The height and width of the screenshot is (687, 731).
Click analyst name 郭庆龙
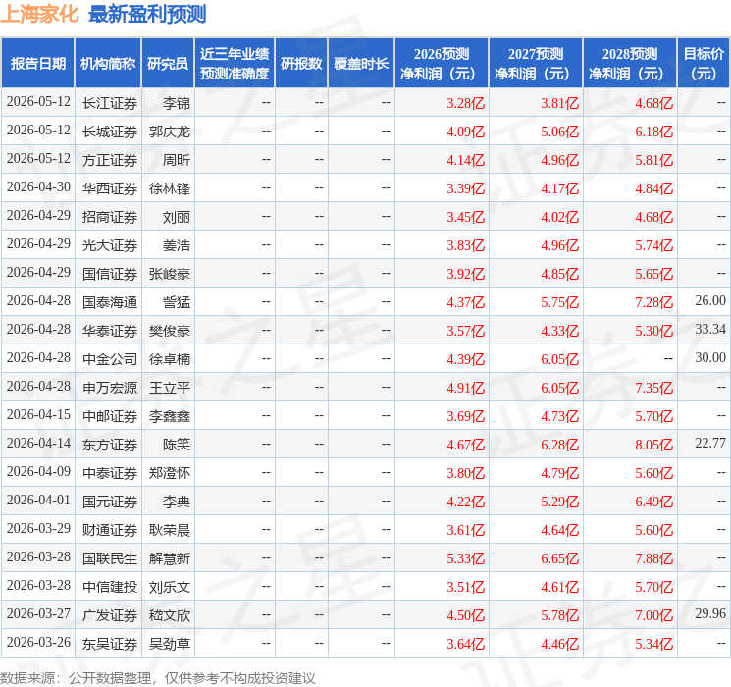(169, 132)
